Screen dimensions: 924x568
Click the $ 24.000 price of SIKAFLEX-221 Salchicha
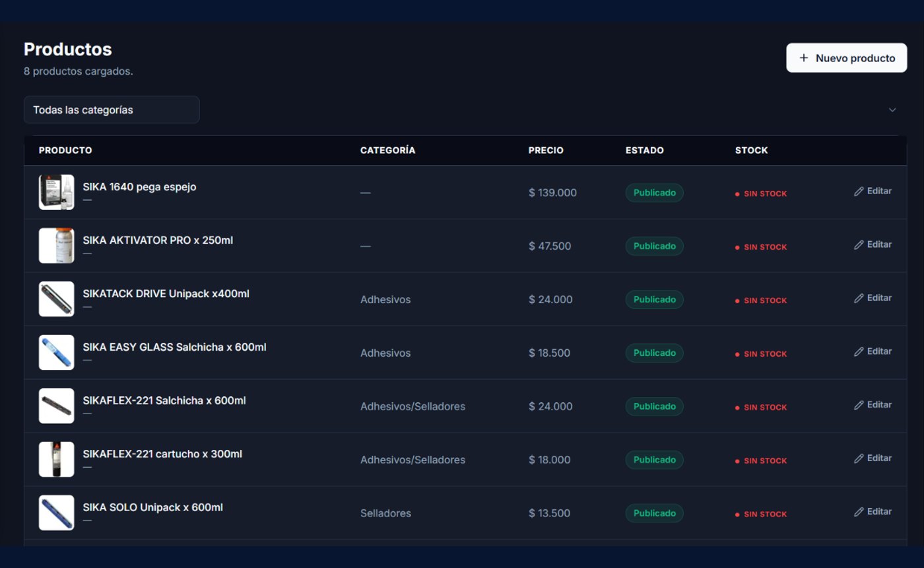(x=550, y=407)
